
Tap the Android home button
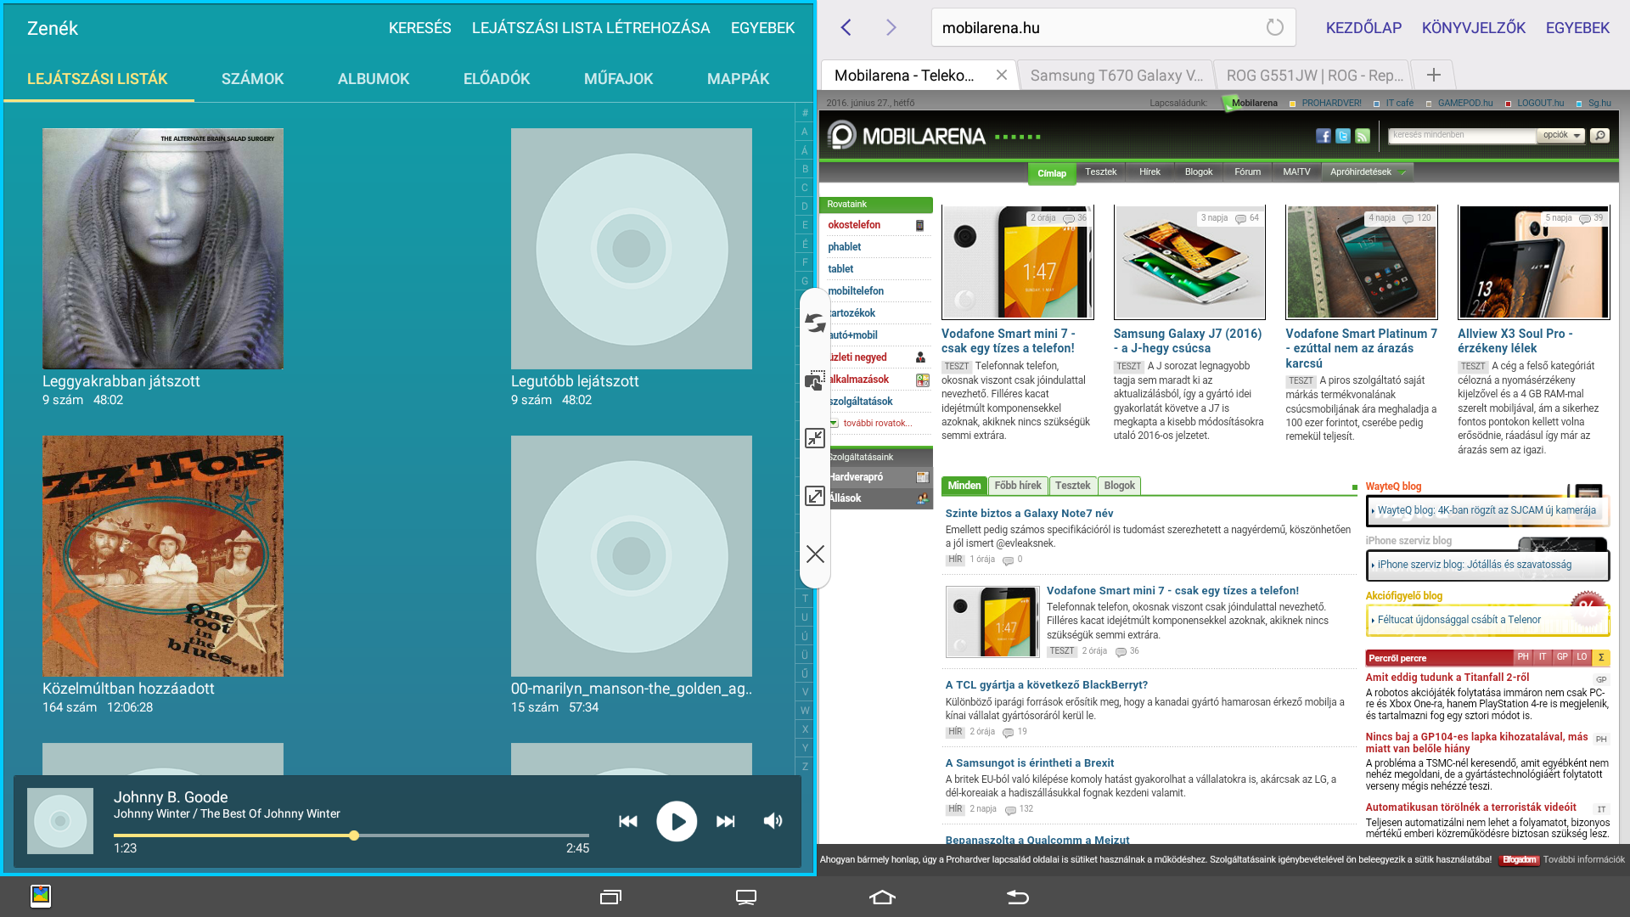[x=882, y=897]
